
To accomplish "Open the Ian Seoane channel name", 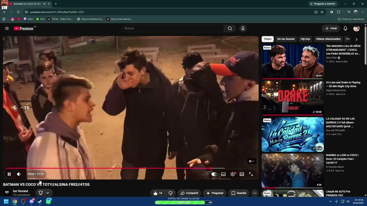I will pyautogui.click(x=21, y=191).
